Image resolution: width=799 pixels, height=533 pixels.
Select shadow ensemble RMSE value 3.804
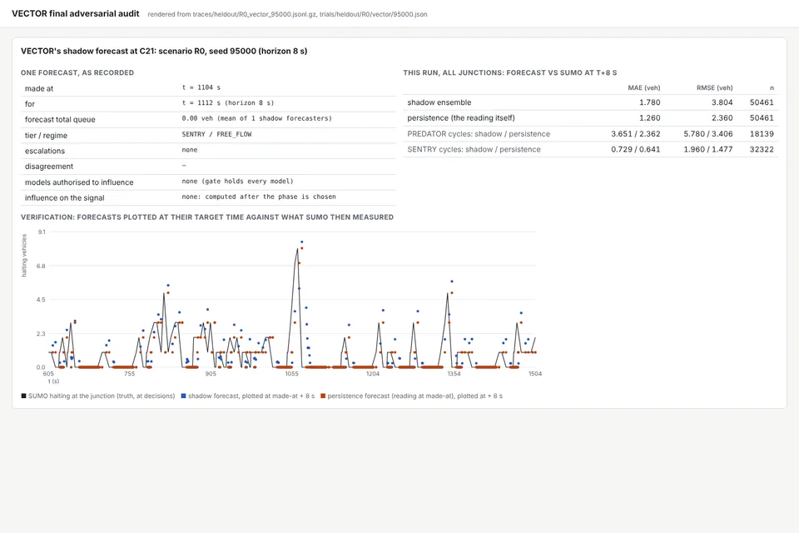722,102
